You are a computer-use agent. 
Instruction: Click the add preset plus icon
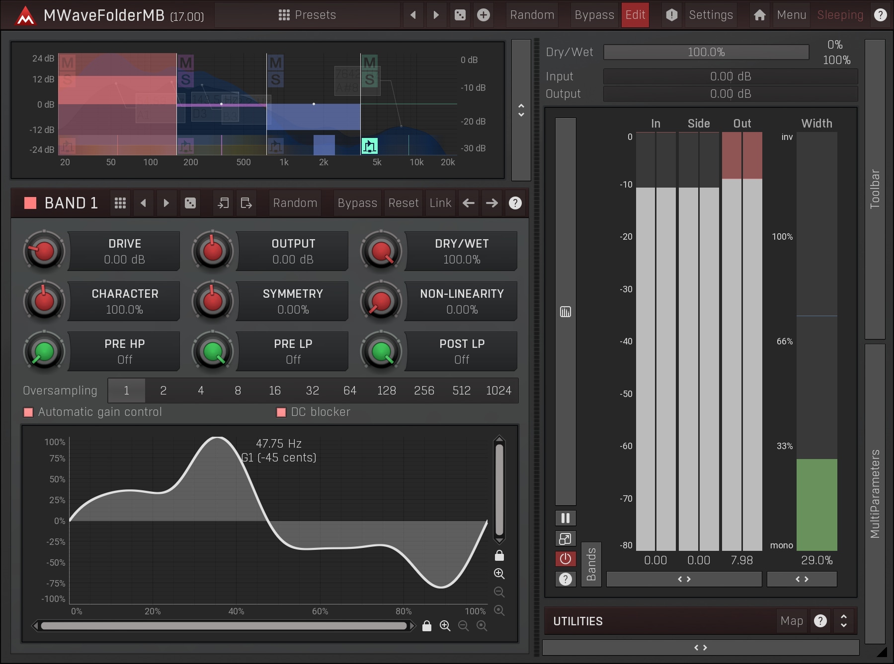pos(483,15)
